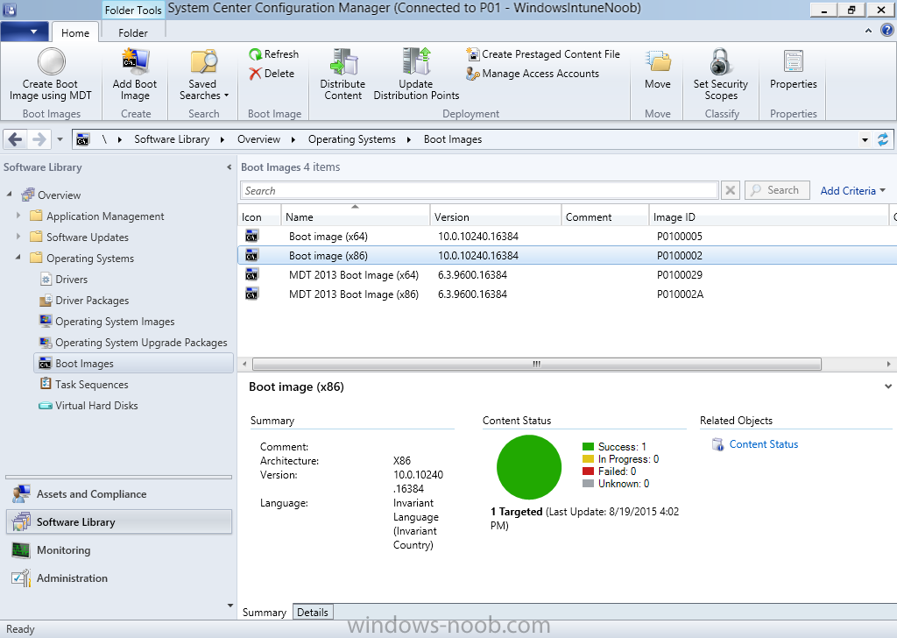Select Create Prestaged Content File
The width and height of the screenshot is (897, 638).
click(x=543, y=53)
